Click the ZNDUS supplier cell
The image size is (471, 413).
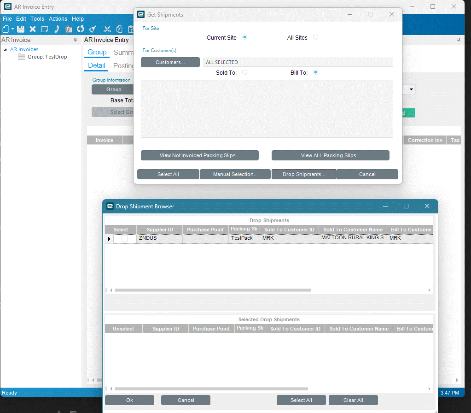click(x=159, y=238)
